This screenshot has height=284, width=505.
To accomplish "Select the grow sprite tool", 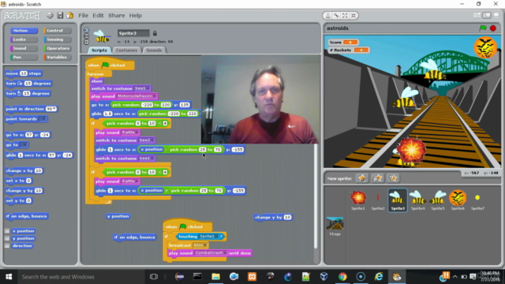I will (345, 16).
